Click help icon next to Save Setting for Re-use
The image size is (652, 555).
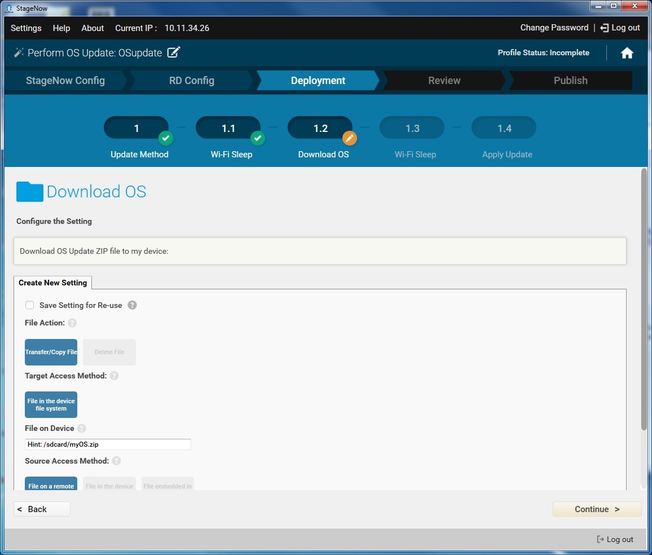click(132, 305)
